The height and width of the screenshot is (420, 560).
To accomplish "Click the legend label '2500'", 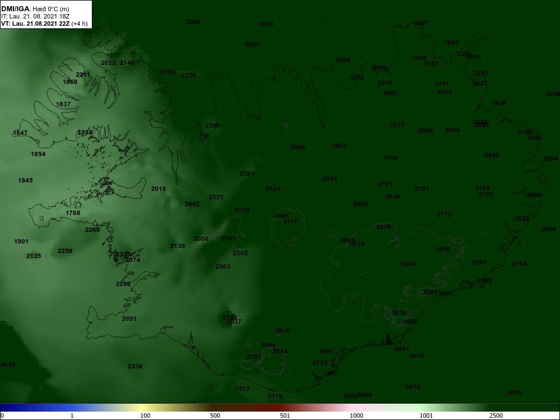I will (496, 416).
